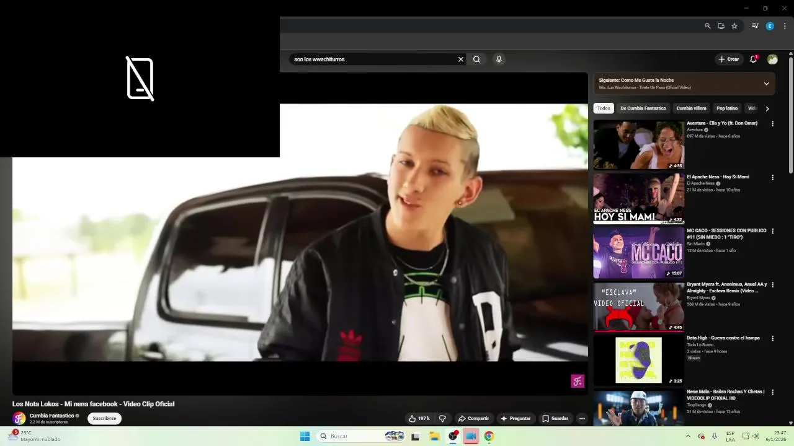Open options for Esclava Remix video

[772, 285]
